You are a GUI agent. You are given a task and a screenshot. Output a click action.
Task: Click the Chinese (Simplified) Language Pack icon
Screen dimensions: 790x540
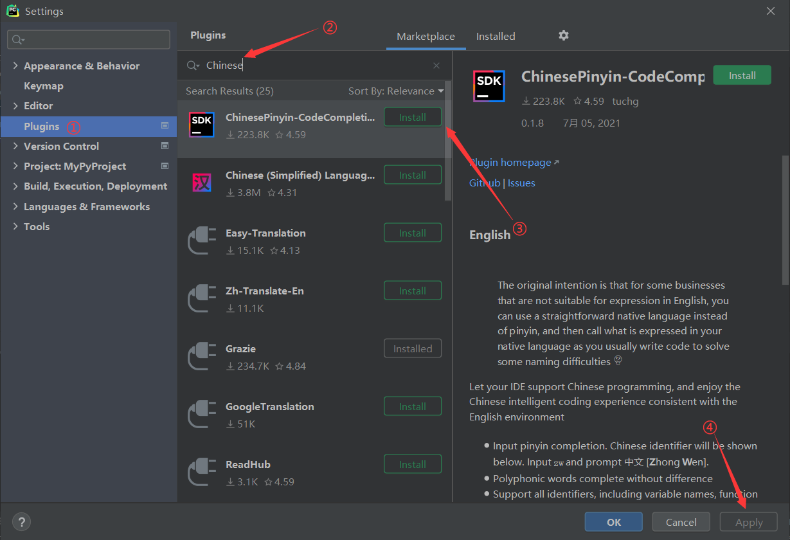[202, 183]
